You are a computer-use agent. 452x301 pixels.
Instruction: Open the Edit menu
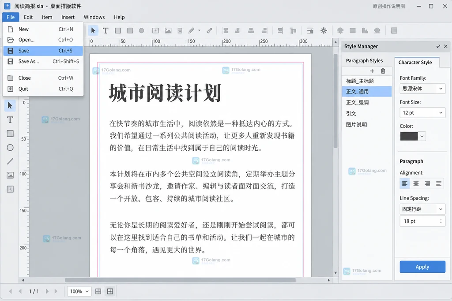click(28, 17)
